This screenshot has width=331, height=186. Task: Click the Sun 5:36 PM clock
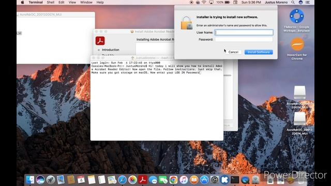click(x=251, y=2)
